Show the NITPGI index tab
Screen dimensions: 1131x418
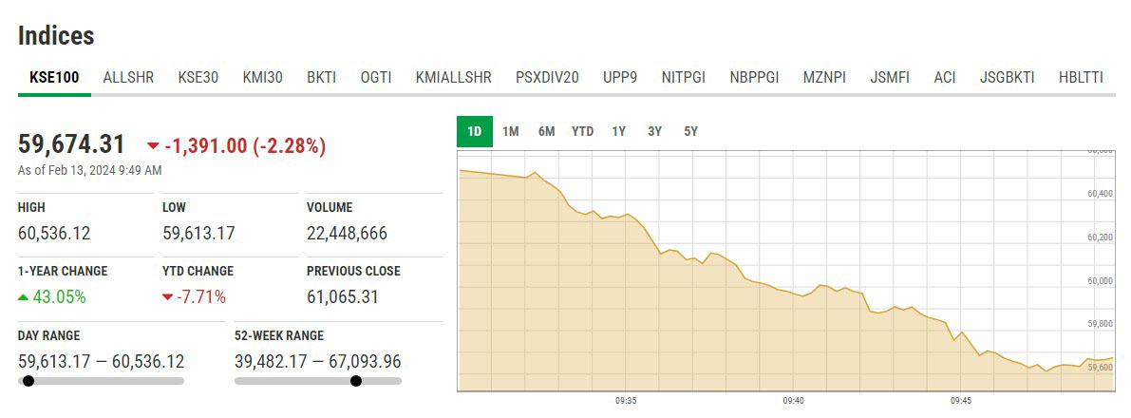pyautogui.click(x=684, y=77)
